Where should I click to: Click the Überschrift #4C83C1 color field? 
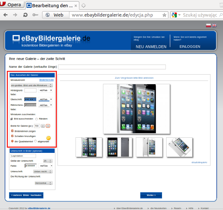30,99
